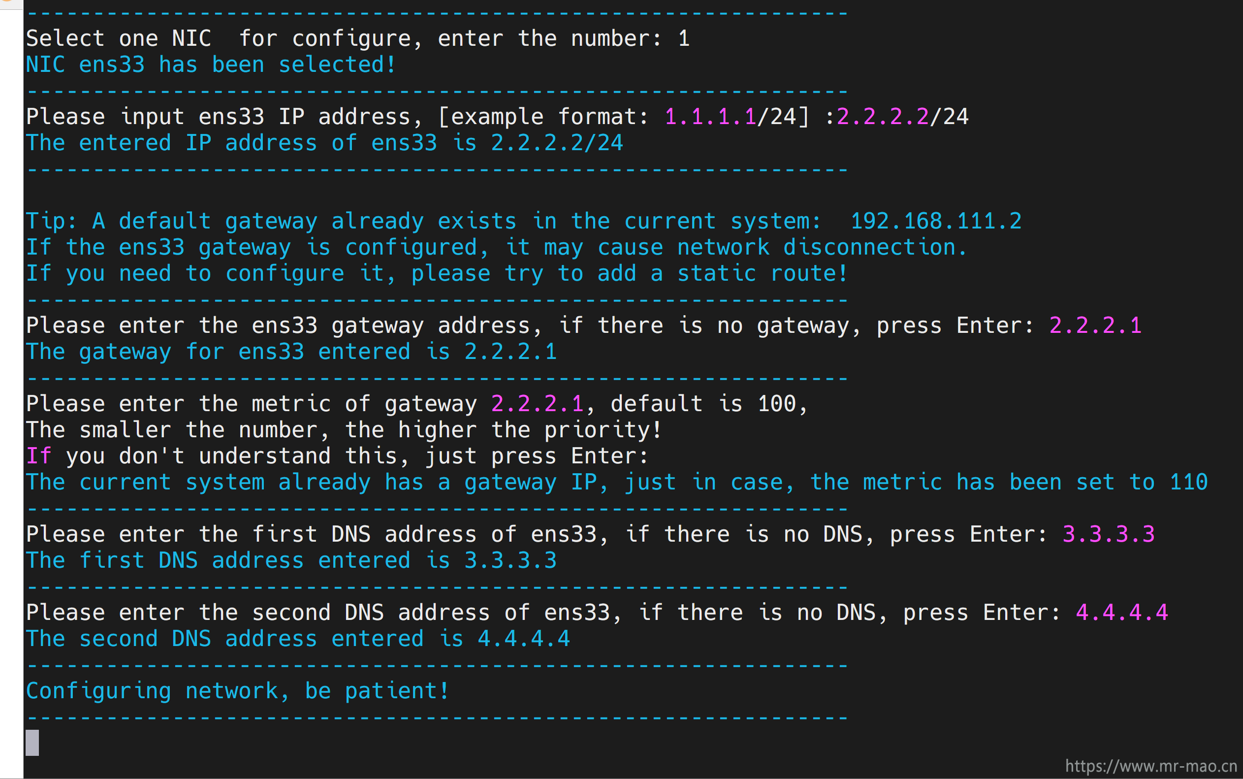Open the https://www.mr-mao.cn watermark link
The width and height of the screenshot is (1243, 779).
[1150, 766]
